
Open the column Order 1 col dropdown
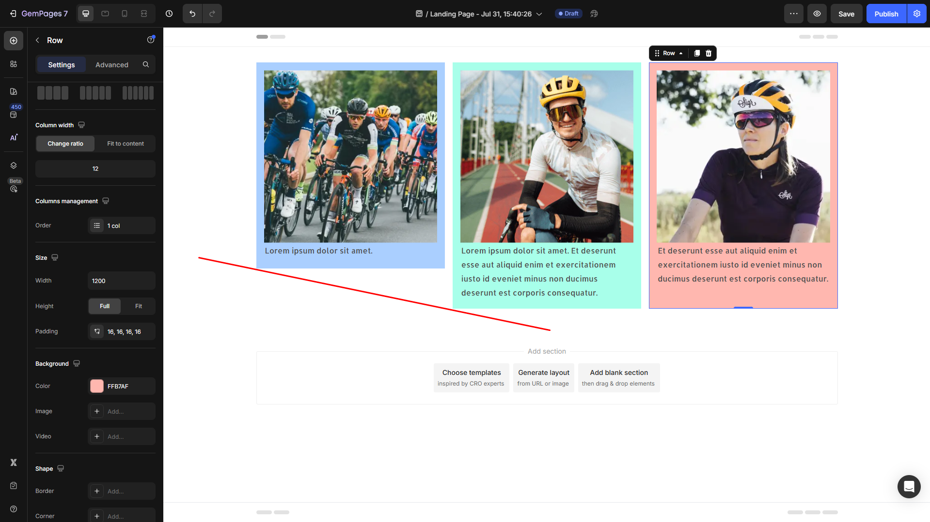coord(122,226)
